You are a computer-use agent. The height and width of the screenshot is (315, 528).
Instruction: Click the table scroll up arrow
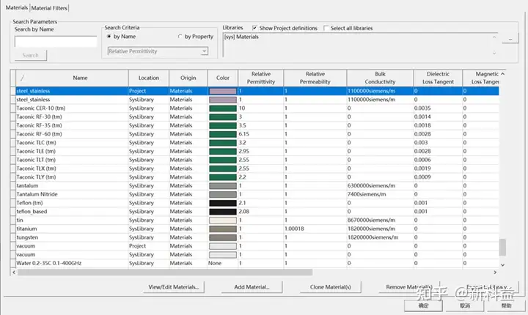point(502,74)
